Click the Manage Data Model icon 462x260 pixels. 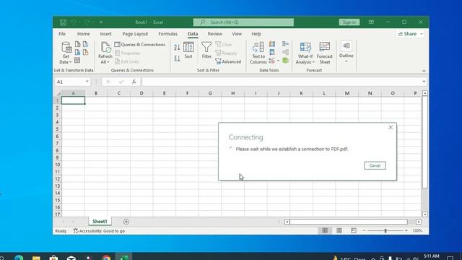(x=285, y=61)
